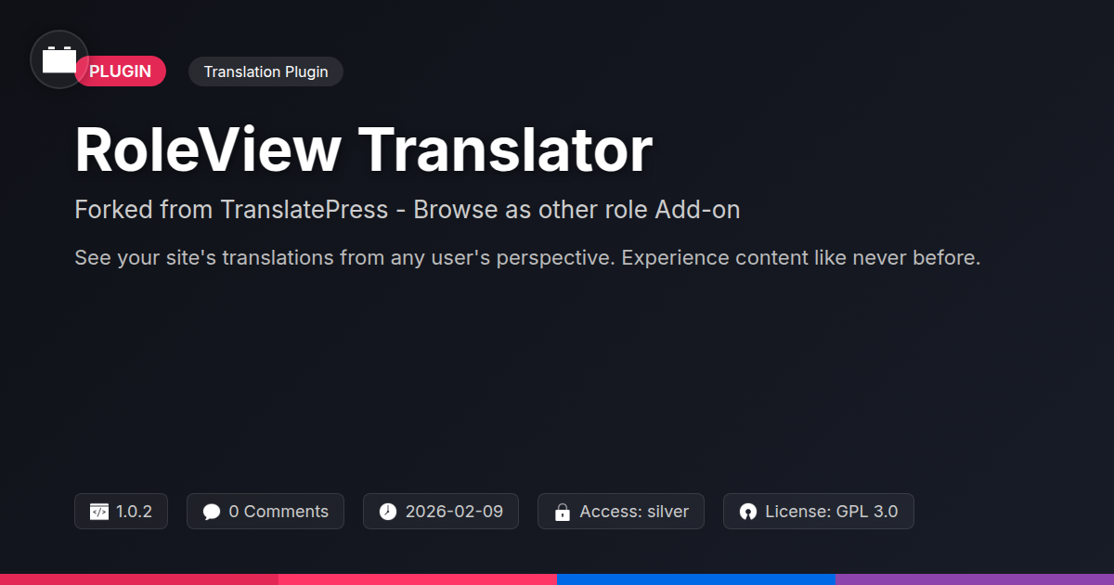Select the Translation Plugin category tag
Viewport: 1114px width, 585px height.
[x=266, y=71]
